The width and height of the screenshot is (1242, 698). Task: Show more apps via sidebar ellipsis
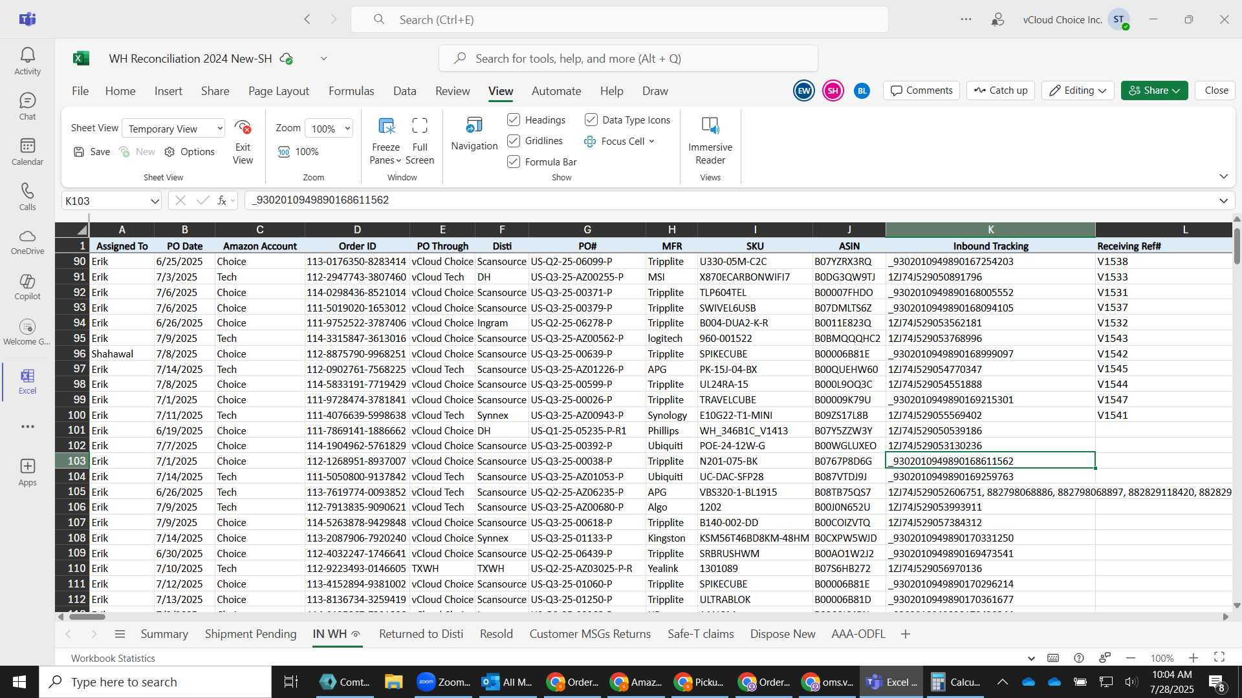(x=27, y=427)
